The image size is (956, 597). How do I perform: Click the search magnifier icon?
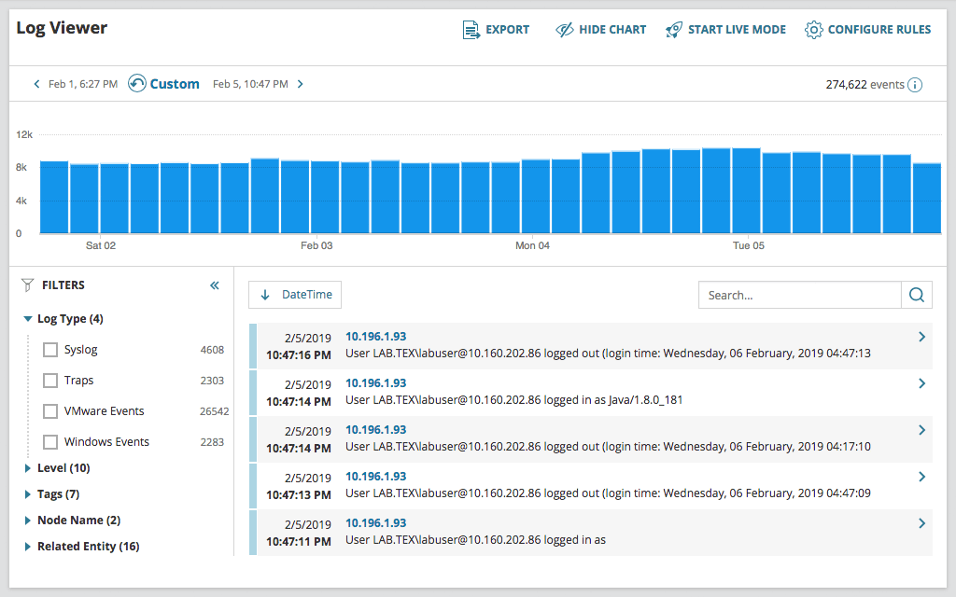(x=916, y=294)
